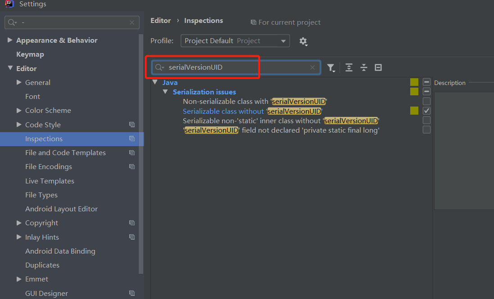Click project icon next to Copyright
This screenshot has width=494, height=299.
132,223
